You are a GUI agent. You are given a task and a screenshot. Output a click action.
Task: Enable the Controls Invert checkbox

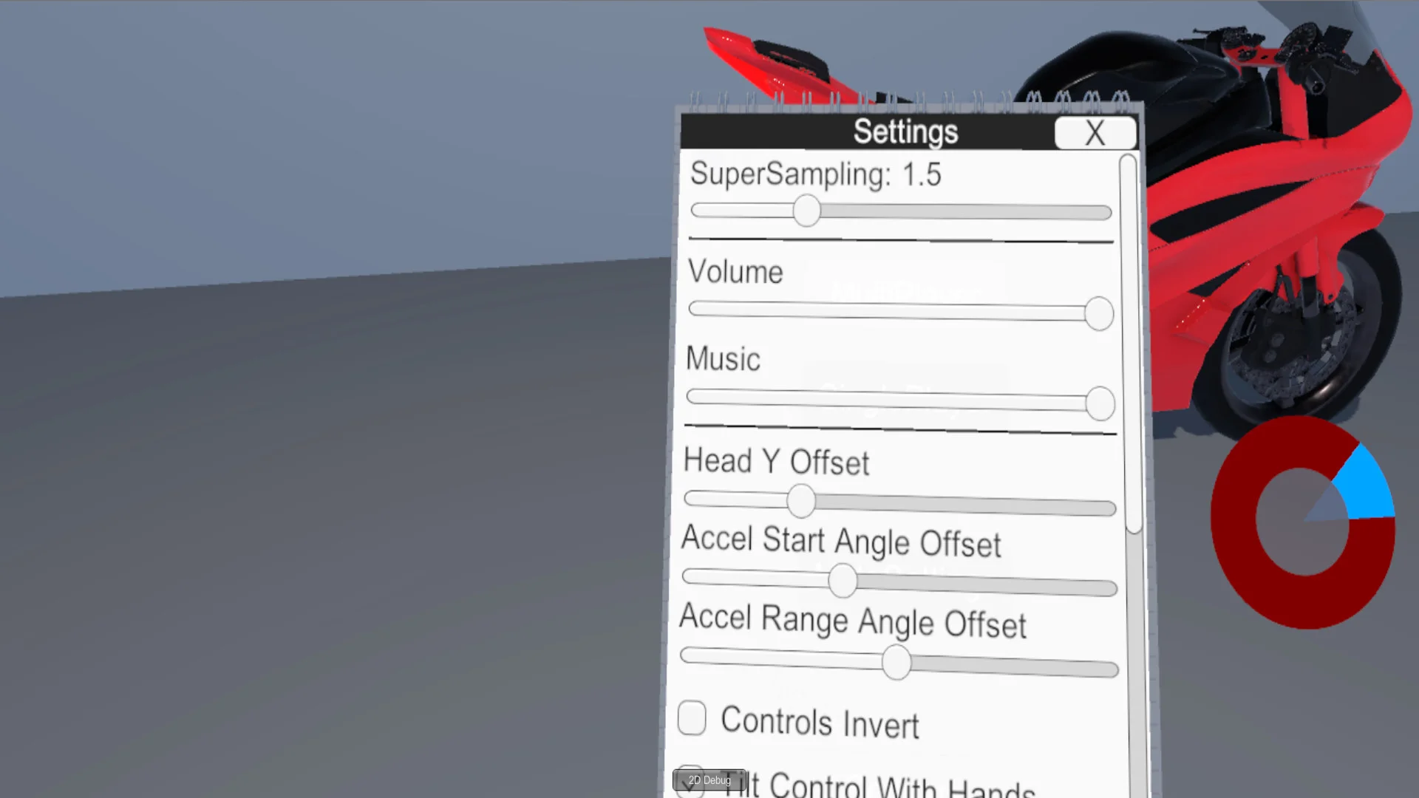pos(692,718)
